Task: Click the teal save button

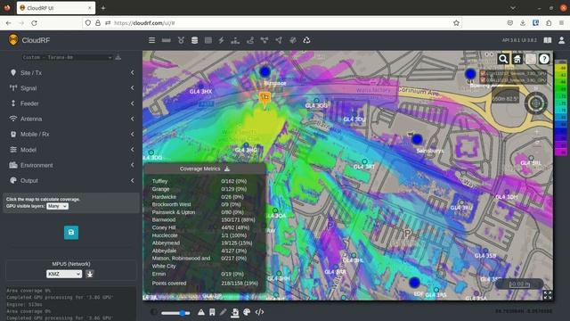Action: pos(71,232)
